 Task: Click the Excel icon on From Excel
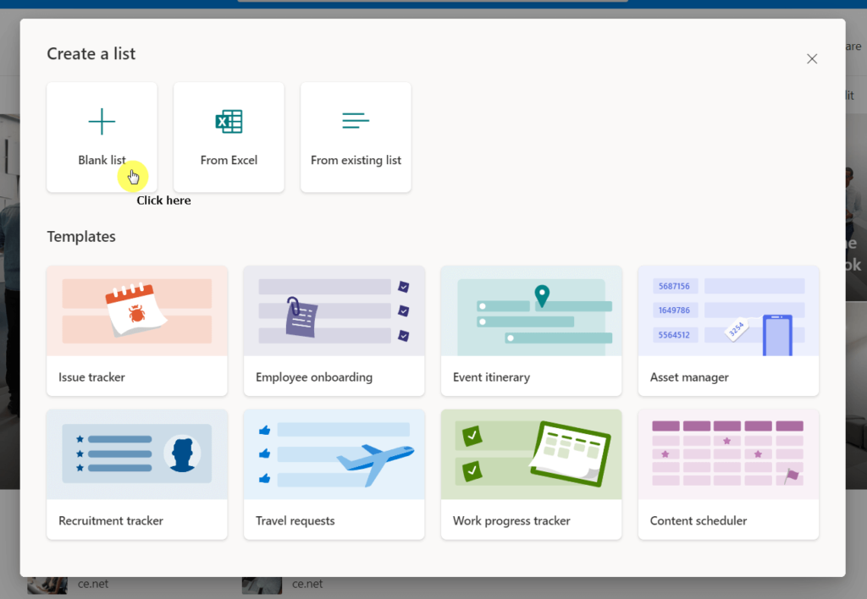click(x=229, y=122)
